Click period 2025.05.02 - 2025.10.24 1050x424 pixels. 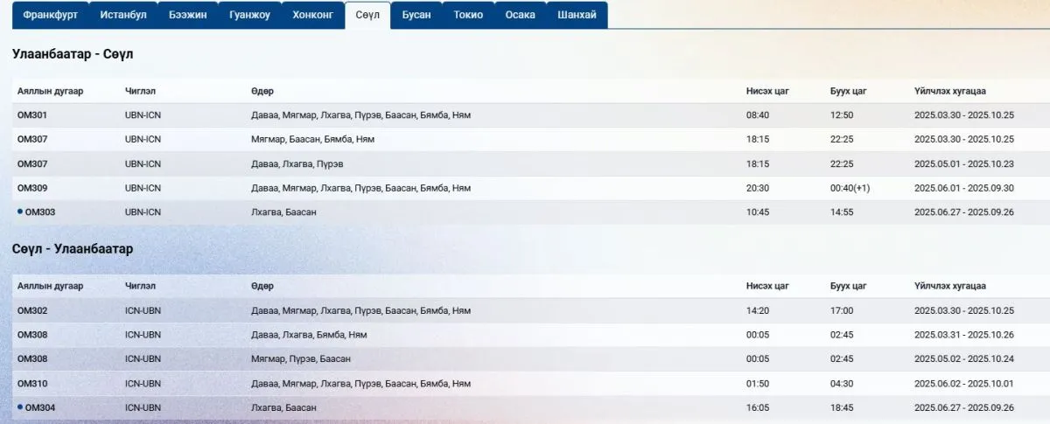point(963,359)
